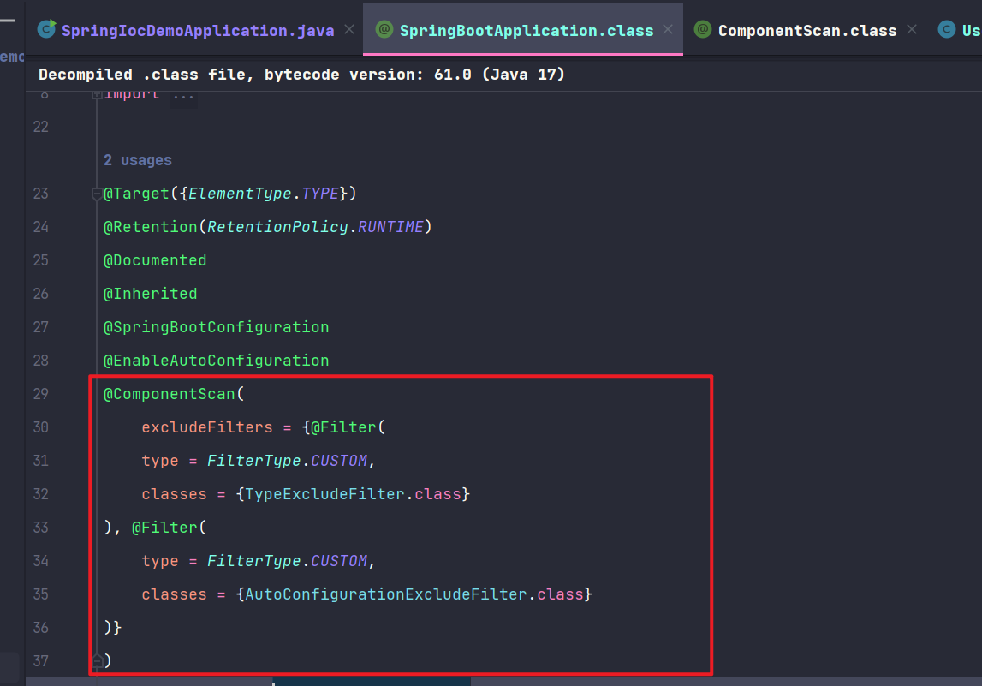Screen dimensions: 982x686
Task: Click CUSTOM on line 34
Action: 339,561
